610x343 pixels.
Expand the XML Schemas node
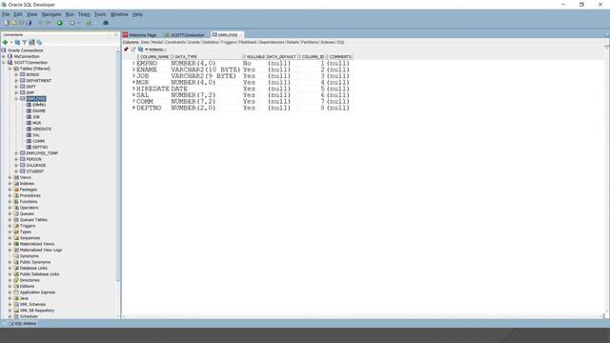10,305
